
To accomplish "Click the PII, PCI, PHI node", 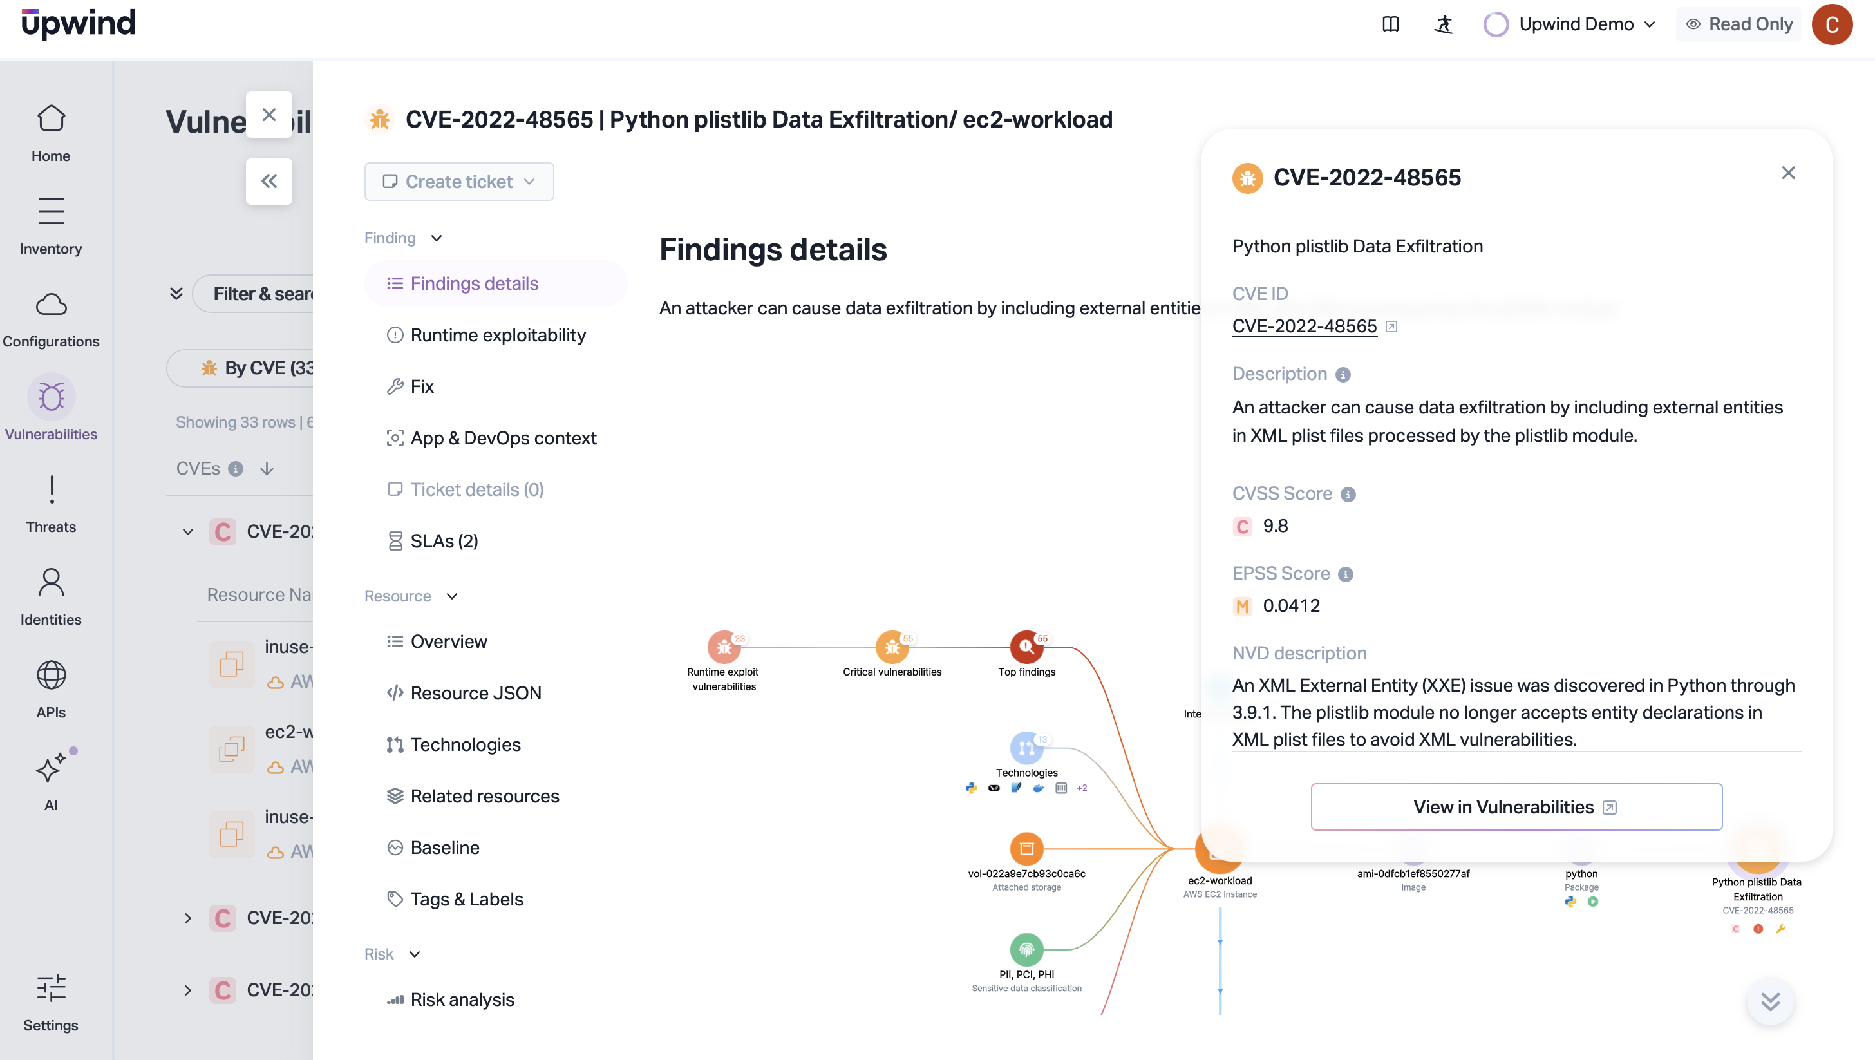I will coord(1026,949).
